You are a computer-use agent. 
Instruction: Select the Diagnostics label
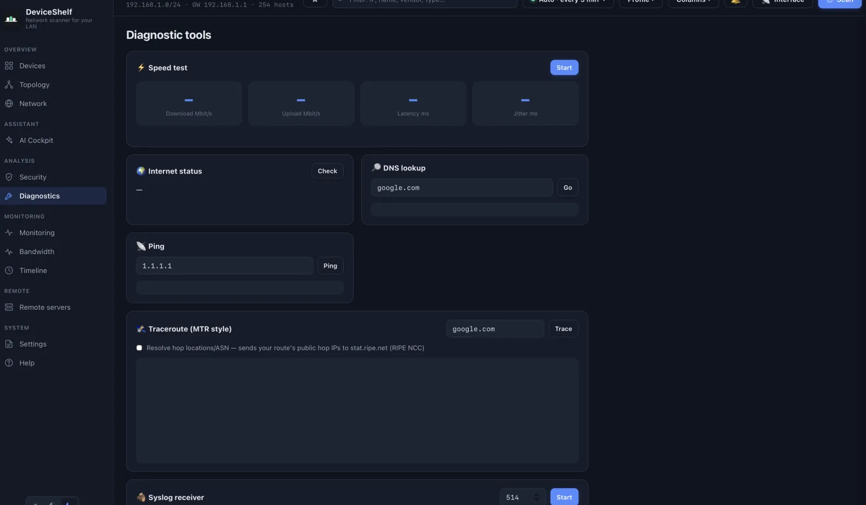[x=40, y=196]
